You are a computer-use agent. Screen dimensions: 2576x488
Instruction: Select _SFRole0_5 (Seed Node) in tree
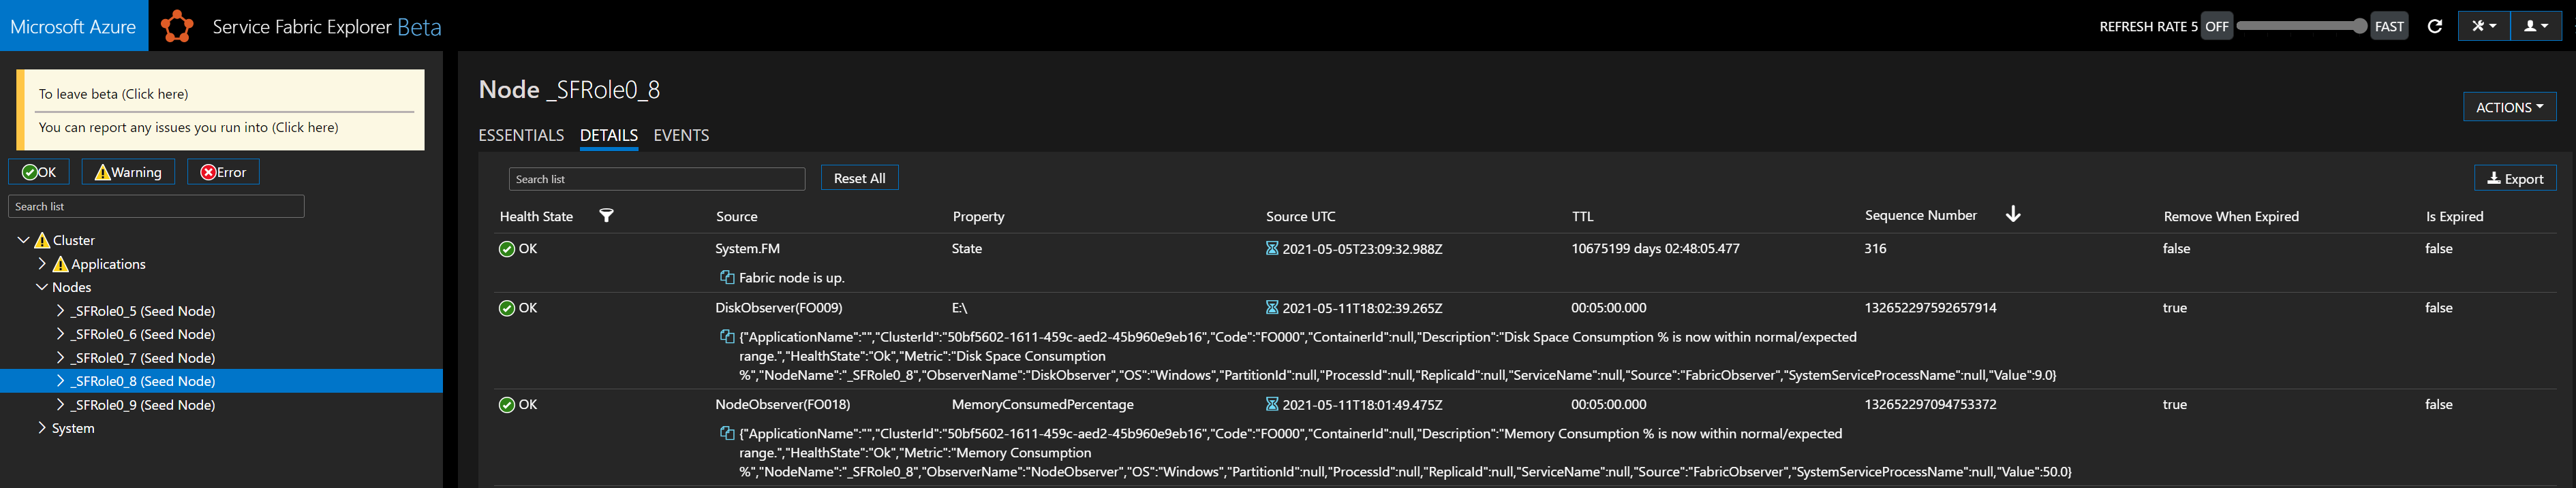pos(143,310)
